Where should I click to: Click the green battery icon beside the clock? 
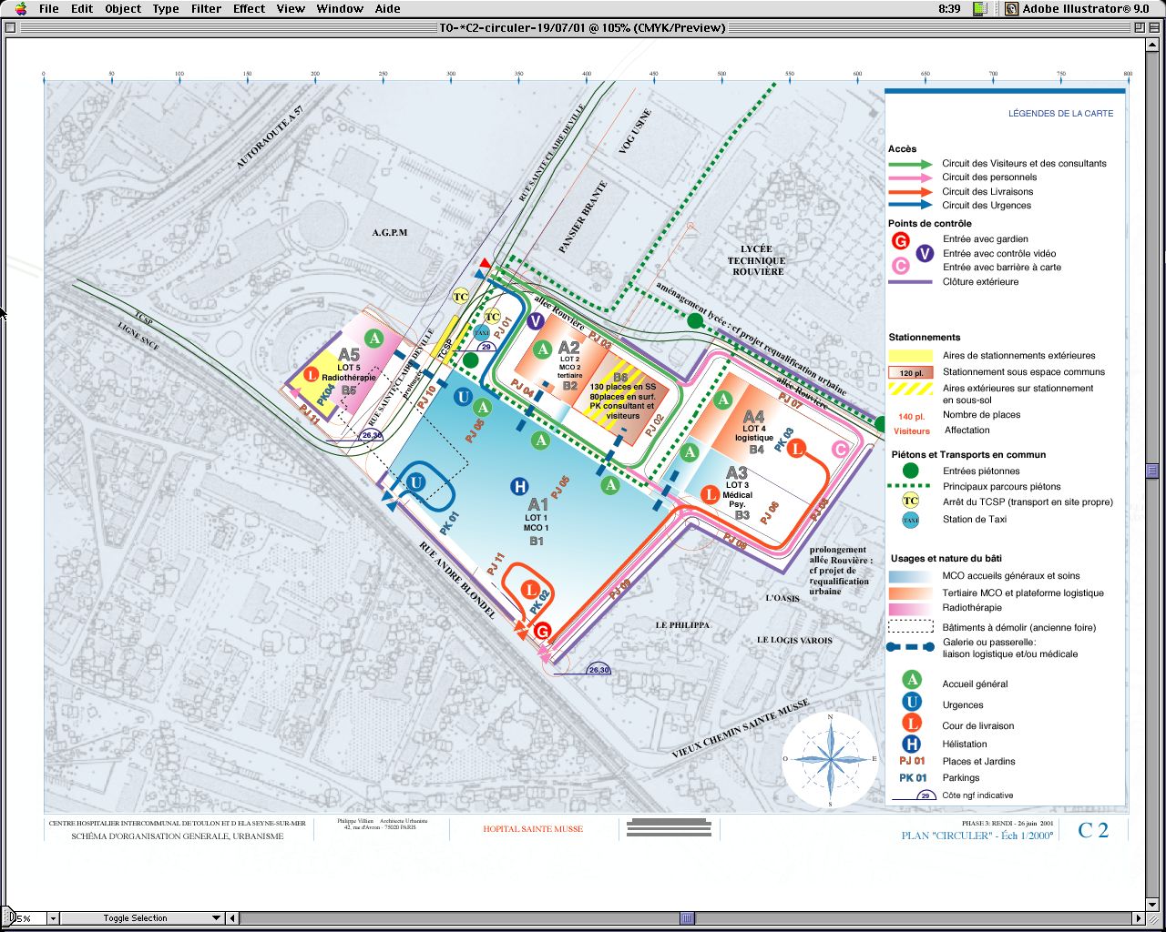tap(979, 8)
